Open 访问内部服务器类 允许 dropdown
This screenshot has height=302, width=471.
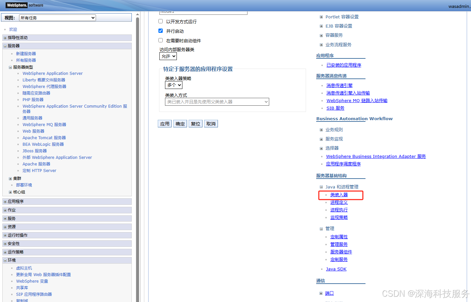[168, 56]
